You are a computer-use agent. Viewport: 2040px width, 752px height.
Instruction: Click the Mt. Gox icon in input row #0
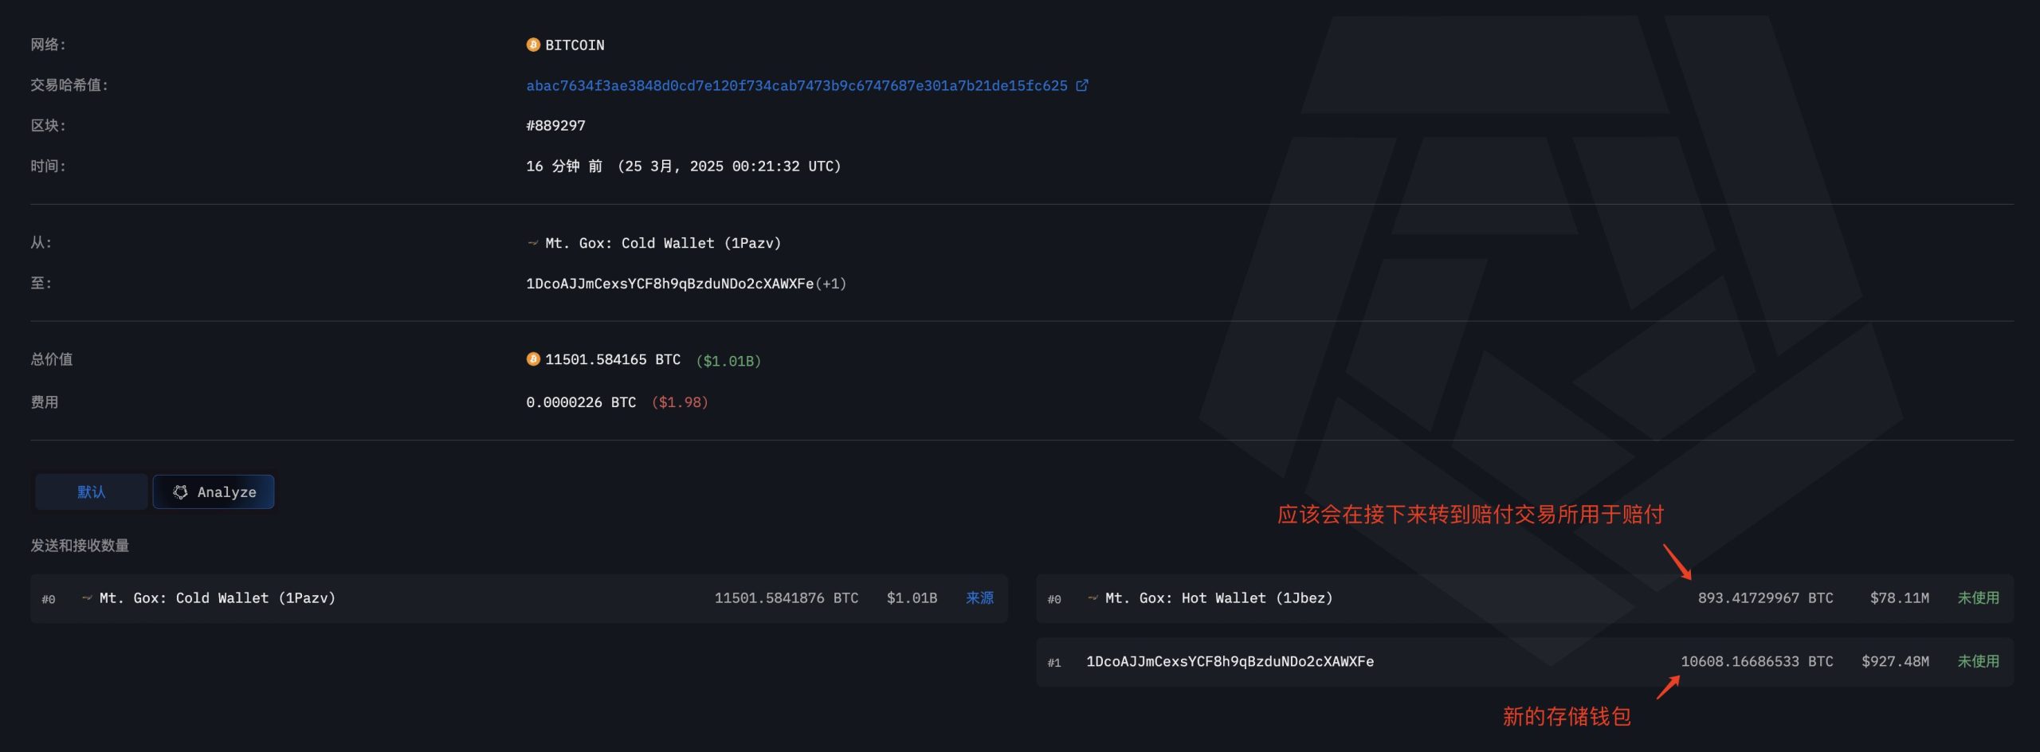(87, 598)
